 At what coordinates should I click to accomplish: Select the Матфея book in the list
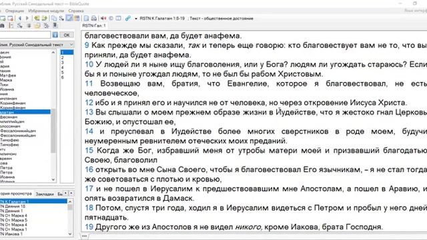[x=8, y=75]
